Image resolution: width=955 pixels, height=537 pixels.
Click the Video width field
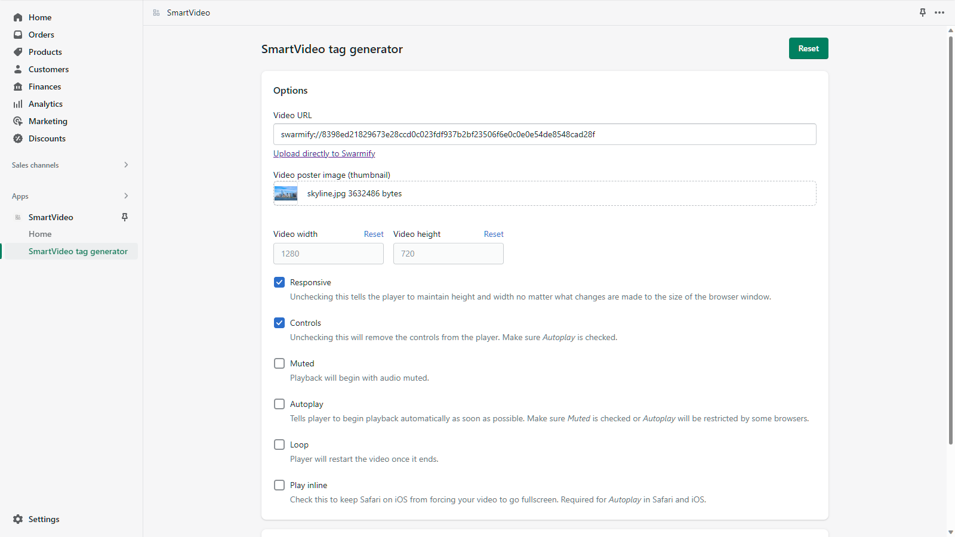coord(328,254)
